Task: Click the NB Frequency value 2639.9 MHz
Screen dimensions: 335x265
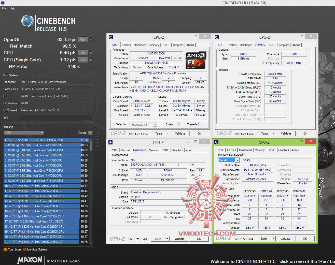Action: coord(294,63)
